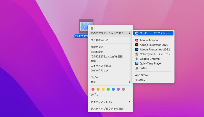Apply the orange tag color
This screenshot has height=117, width=204.
click(98, 89)
